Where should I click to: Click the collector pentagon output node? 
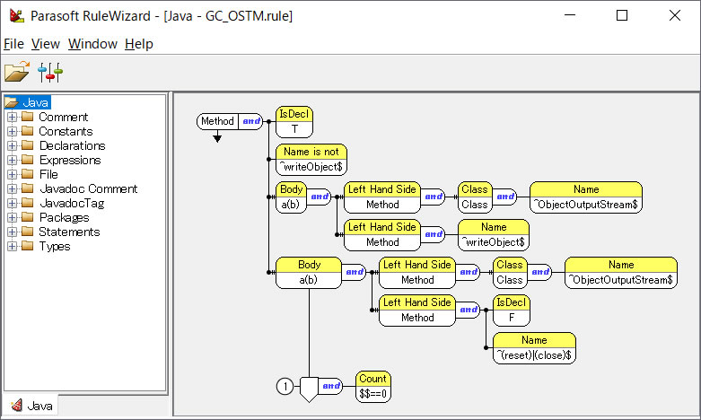309,389
